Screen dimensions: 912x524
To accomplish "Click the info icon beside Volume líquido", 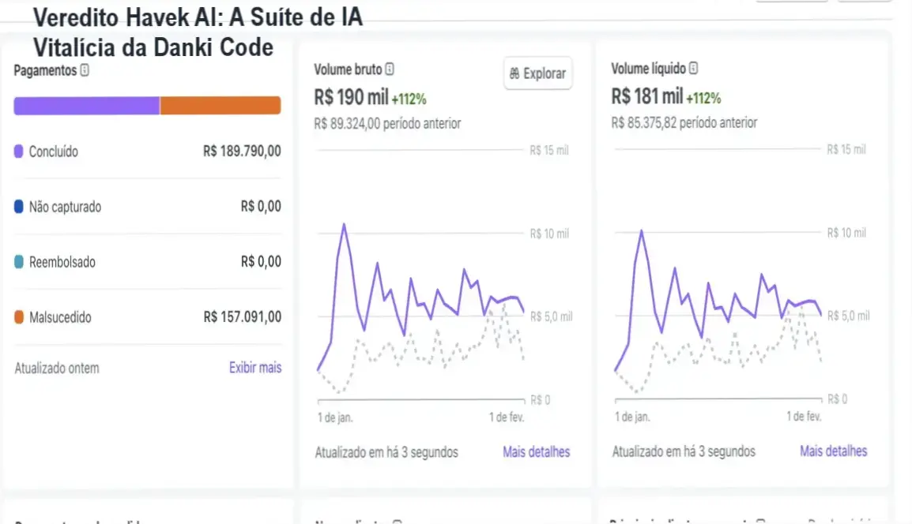I will click(693, 68).
